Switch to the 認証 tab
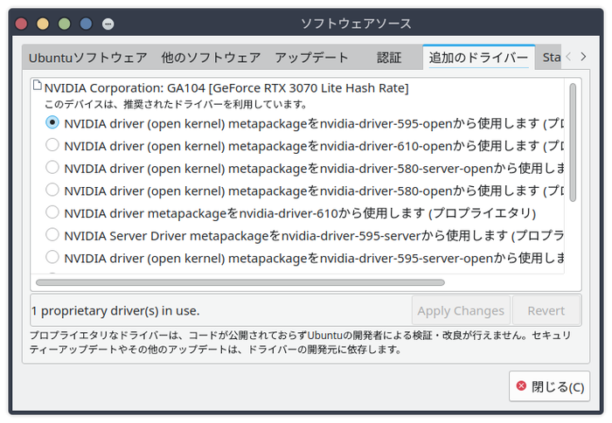Viewport: 612px width, 423px height. pos(389,58)
